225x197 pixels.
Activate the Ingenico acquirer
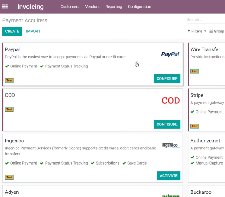point(168,176)
